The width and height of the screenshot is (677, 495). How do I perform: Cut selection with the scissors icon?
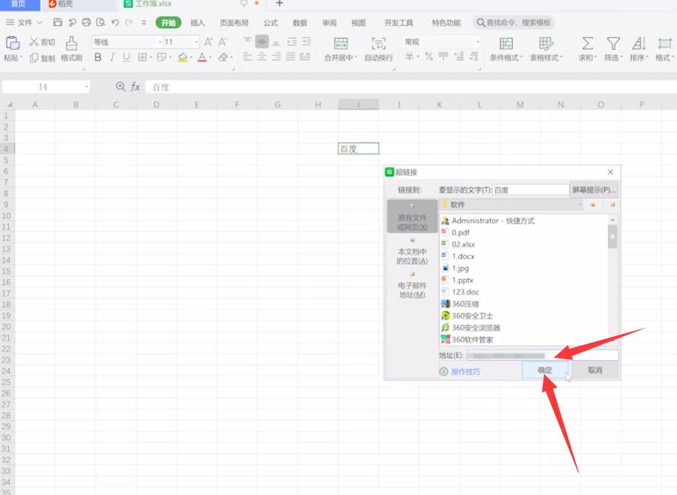click(x=34, y=42)
